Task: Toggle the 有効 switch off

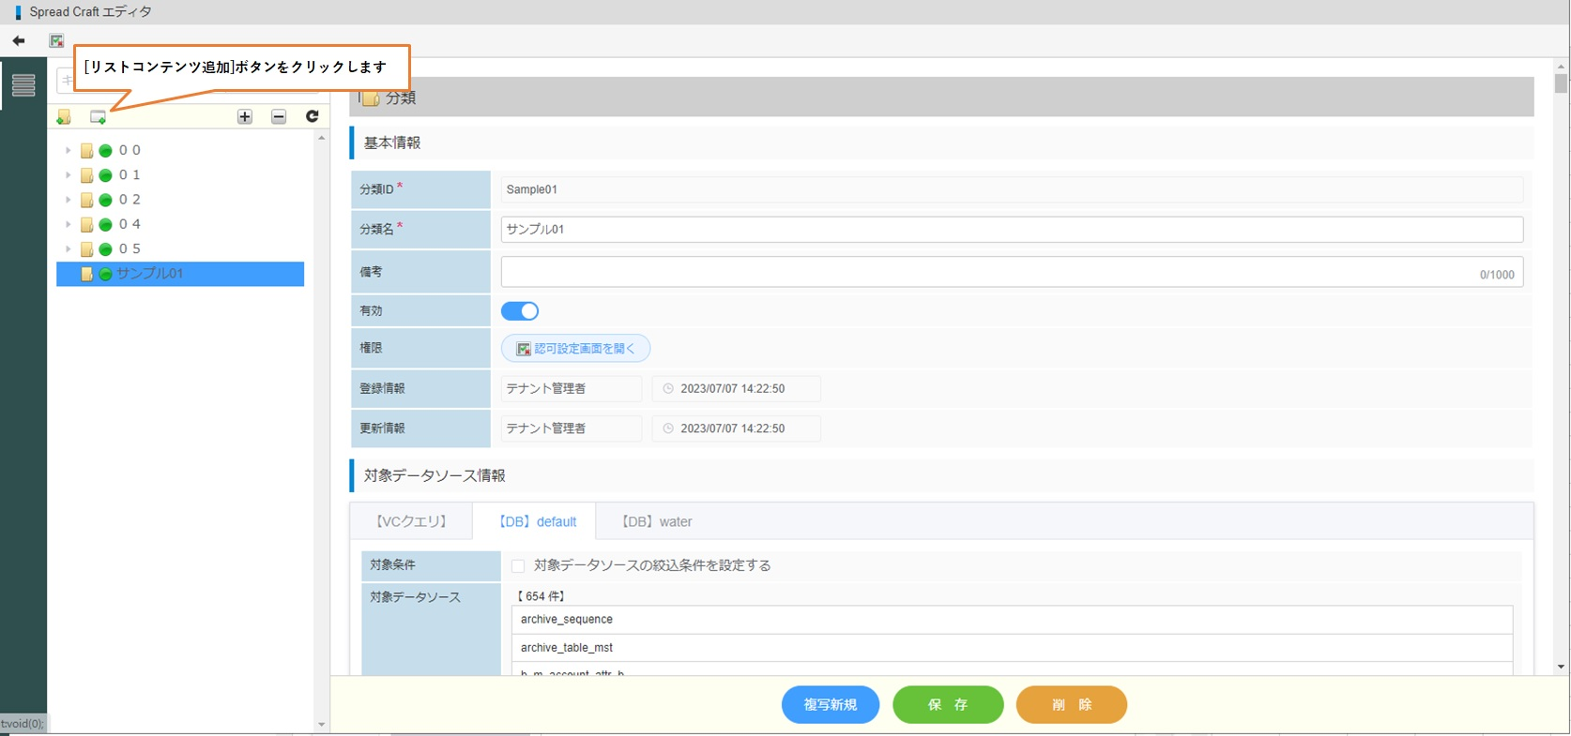Action: tap(520, 311)
